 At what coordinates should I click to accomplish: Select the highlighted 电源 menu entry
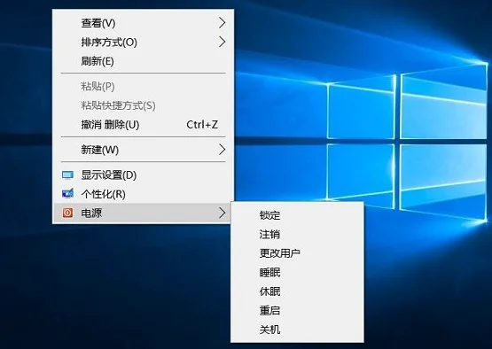tap(143, 213)
